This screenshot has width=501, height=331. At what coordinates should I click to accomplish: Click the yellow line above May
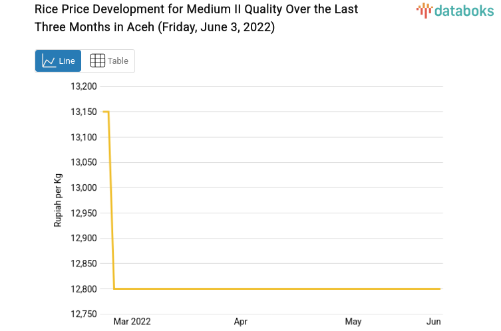coord(353,288)
